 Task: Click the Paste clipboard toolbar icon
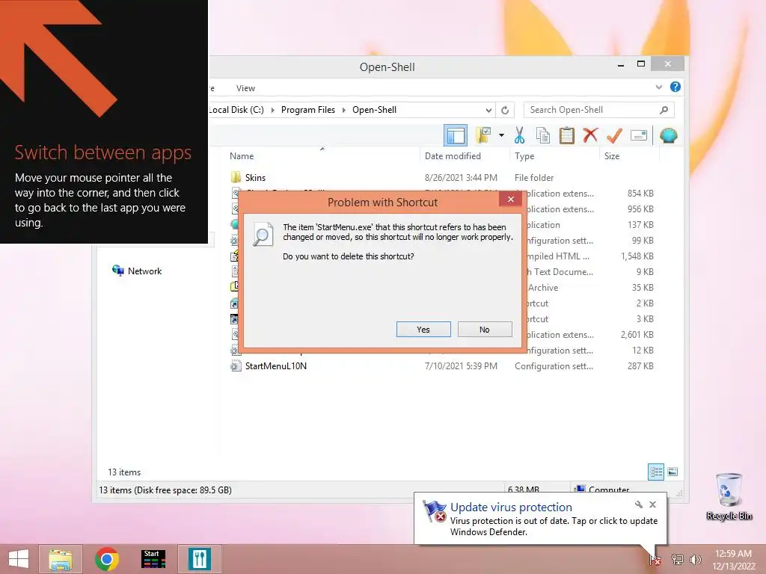[567, 135]
